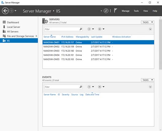
Task: Go back with the back arrow button
Action: 5,11
